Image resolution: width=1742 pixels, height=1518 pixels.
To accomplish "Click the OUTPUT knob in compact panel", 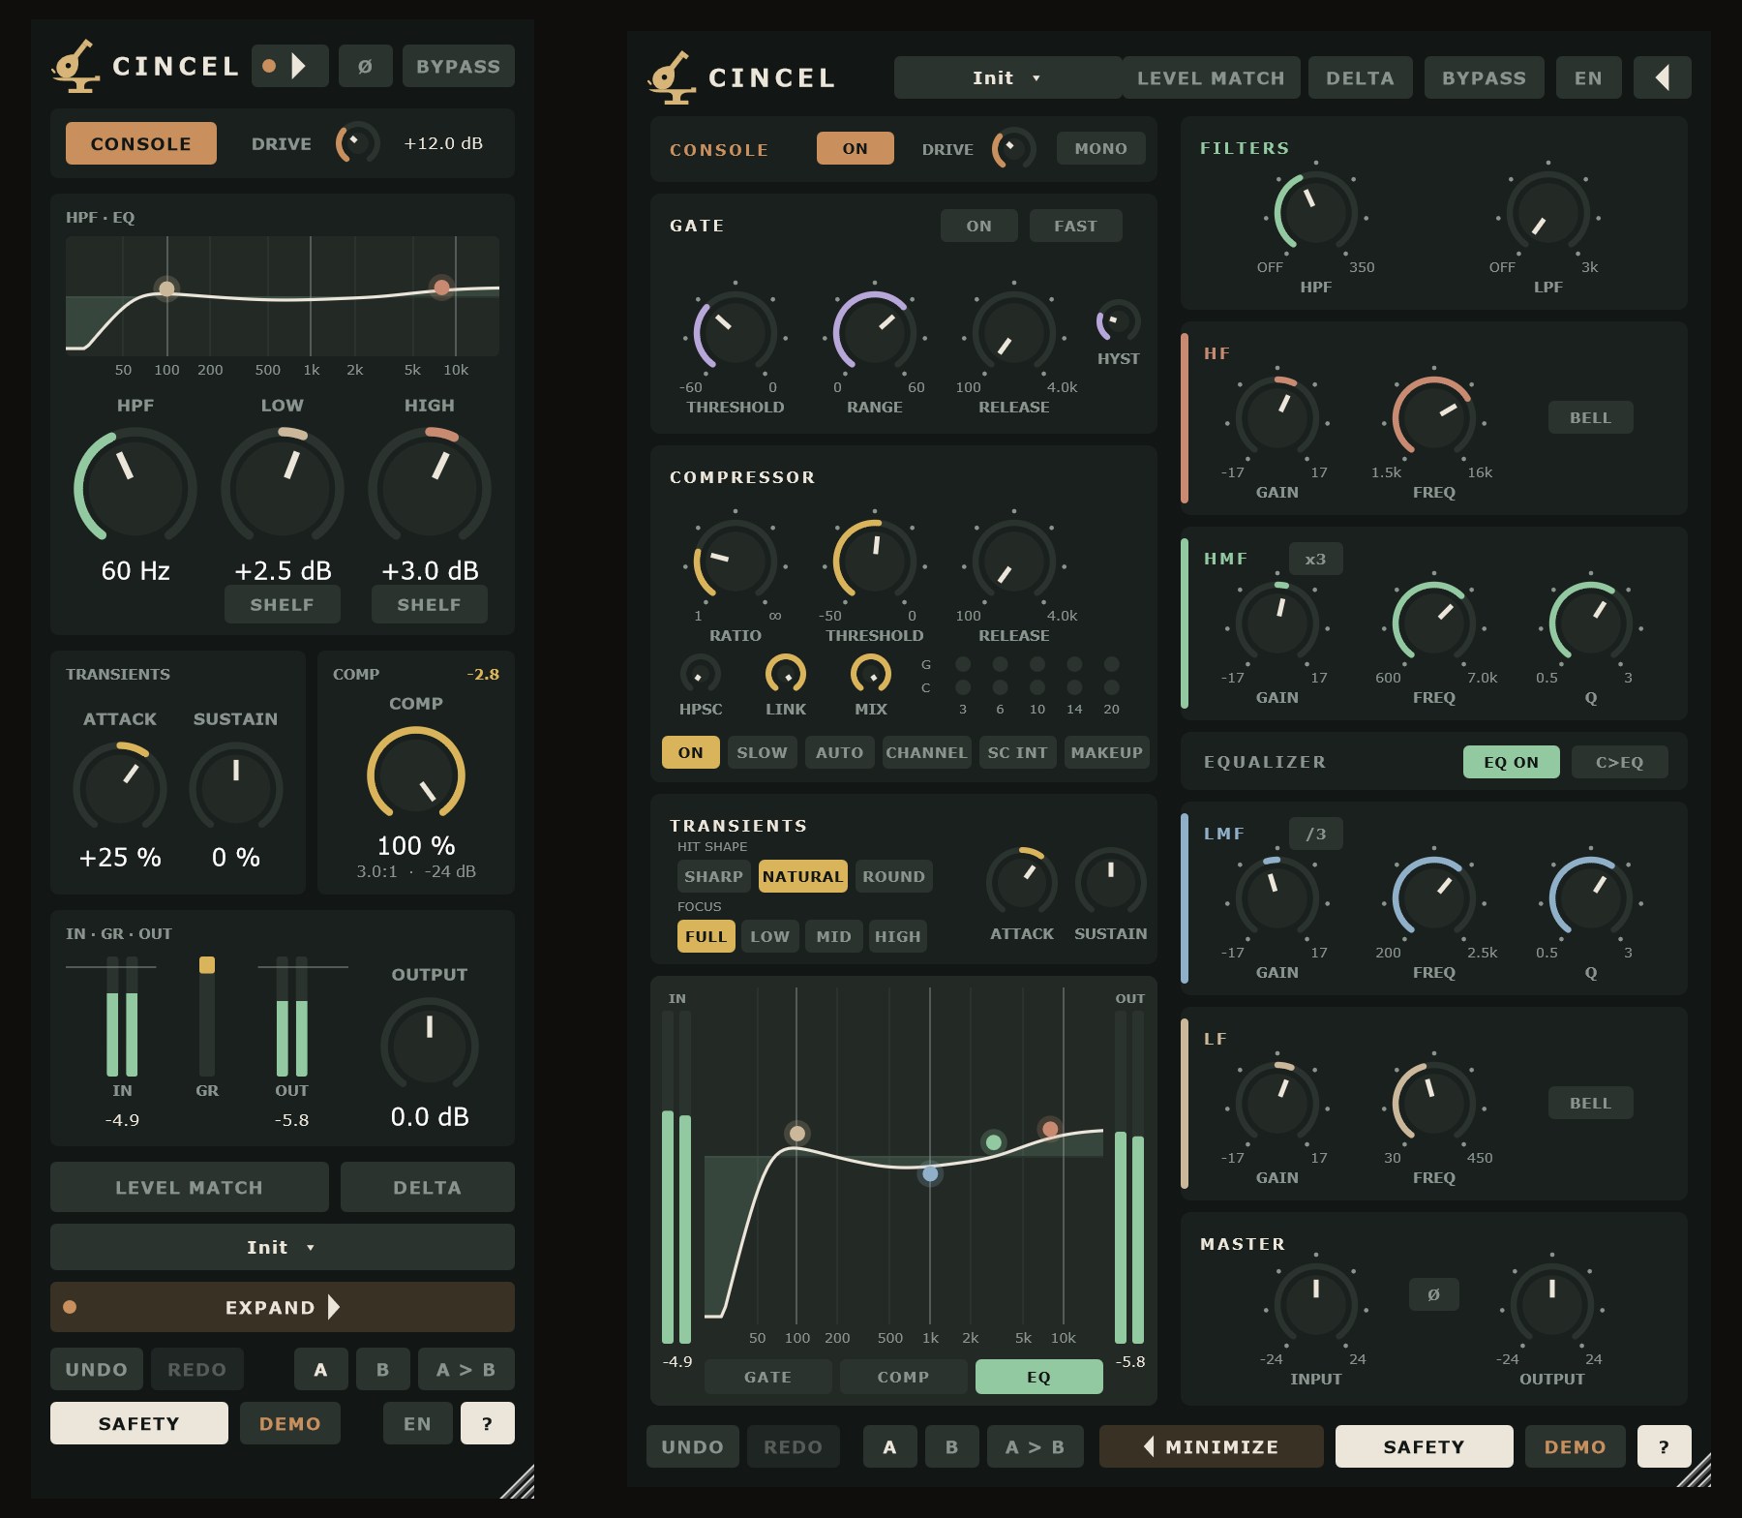I will point(429,1046).
